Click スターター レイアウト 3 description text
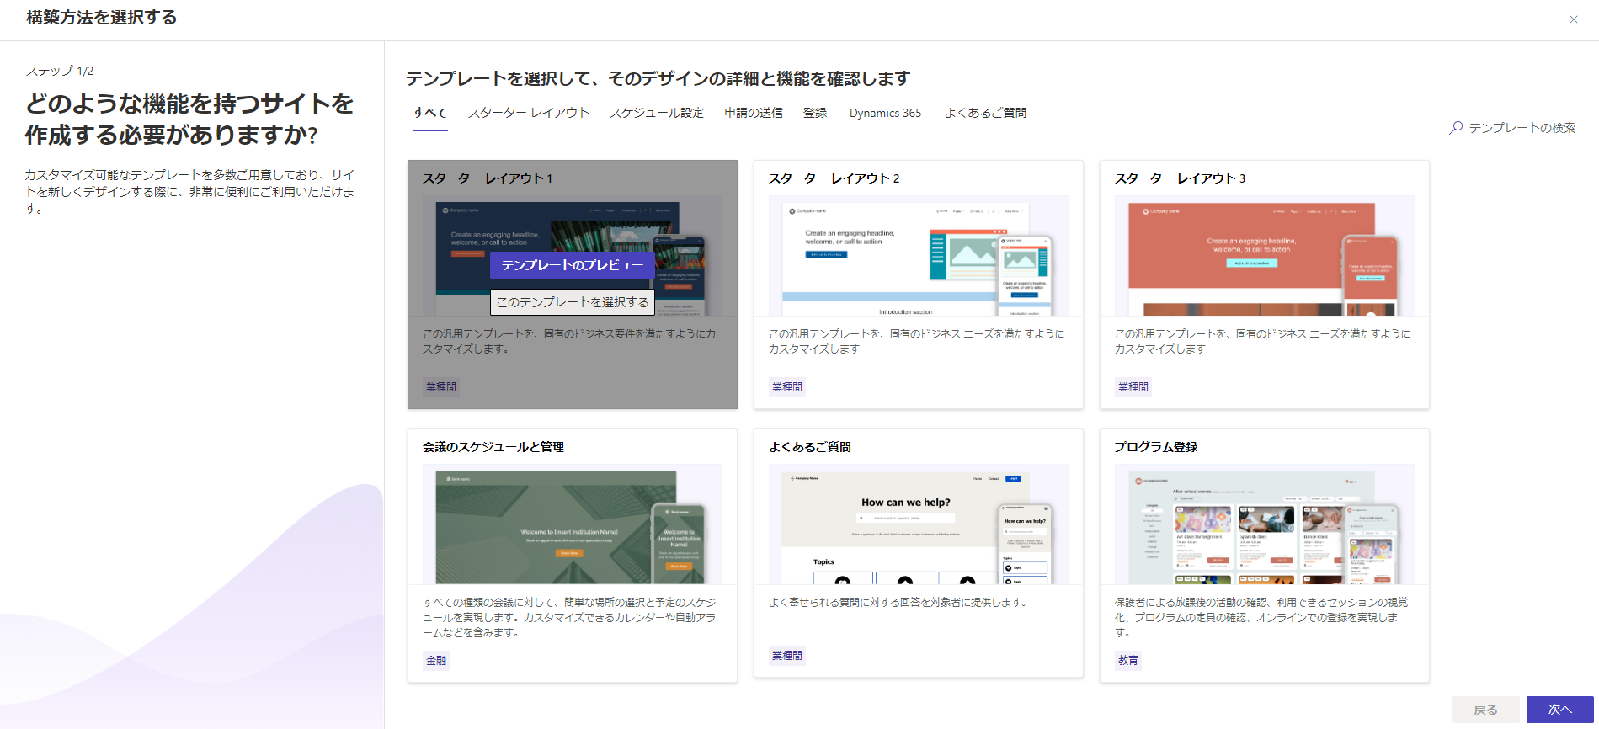The height and width of the screenshot is (729, 1599). [x=1263, y=341]
